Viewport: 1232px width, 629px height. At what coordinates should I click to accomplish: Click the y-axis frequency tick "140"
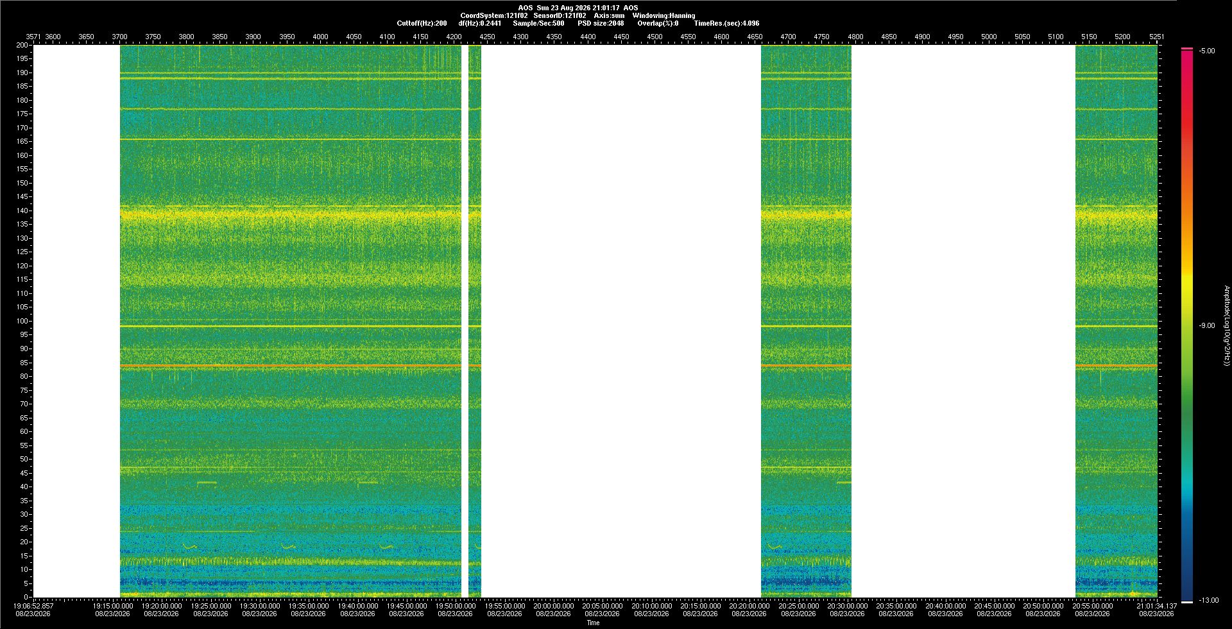(x=22, y=211)
